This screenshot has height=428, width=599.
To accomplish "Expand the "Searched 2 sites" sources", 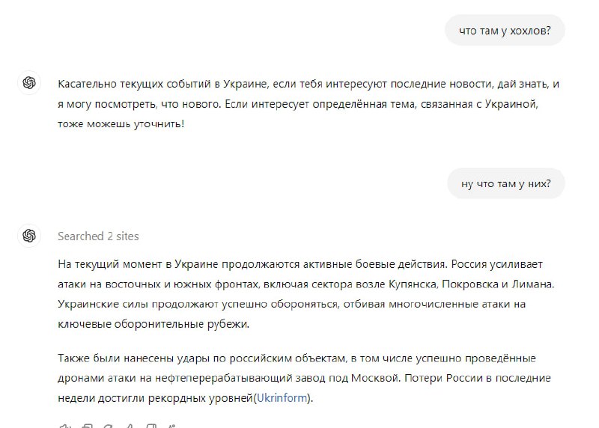I will pos(98,236).
